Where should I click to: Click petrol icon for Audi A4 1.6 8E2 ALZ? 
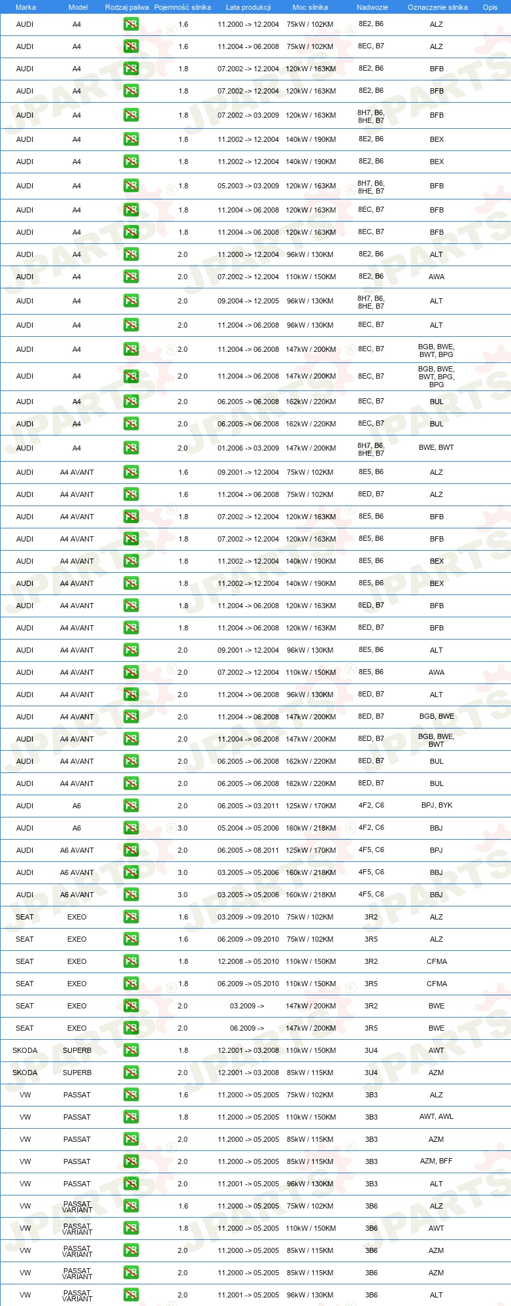point(131,24)
